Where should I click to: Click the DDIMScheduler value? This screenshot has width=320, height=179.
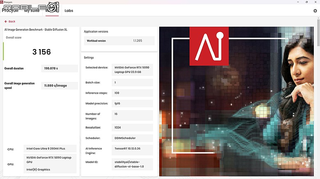coord(132,138)
